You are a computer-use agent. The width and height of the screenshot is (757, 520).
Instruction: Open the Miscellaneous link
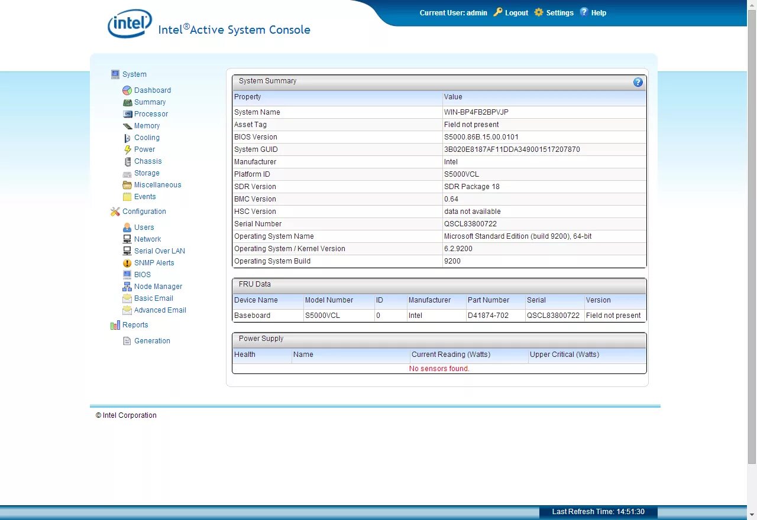coord(158,185)
